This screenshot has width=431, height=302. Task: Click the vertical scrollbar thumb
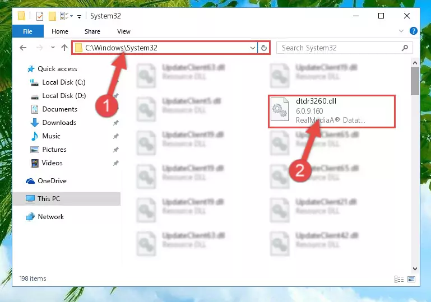click(415, 81)
